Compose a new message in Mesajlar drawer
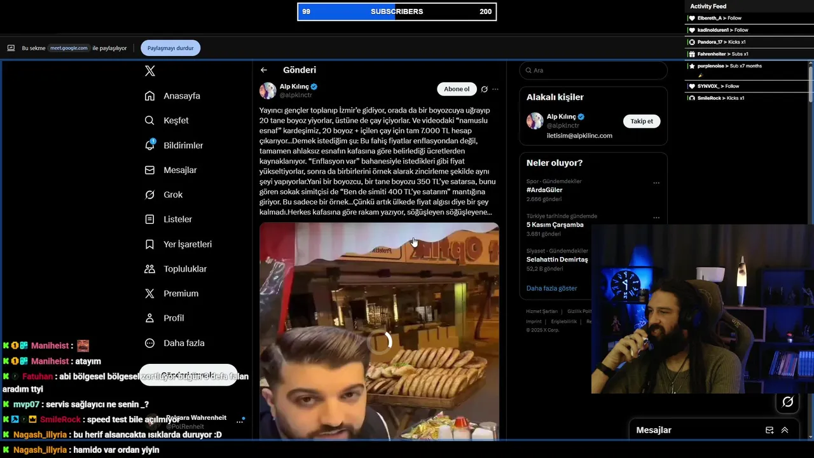Image resolution: width=814 pixels, height=458 pixels. point(769,430)
